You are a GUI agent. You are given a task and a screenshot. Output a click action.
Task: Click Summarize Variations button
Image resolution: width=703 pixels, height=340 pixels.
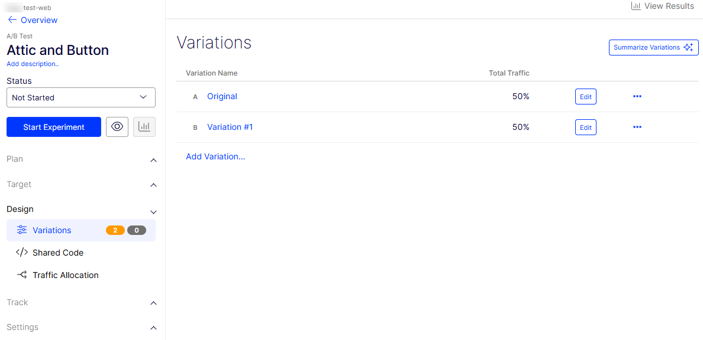coord(653,48)
